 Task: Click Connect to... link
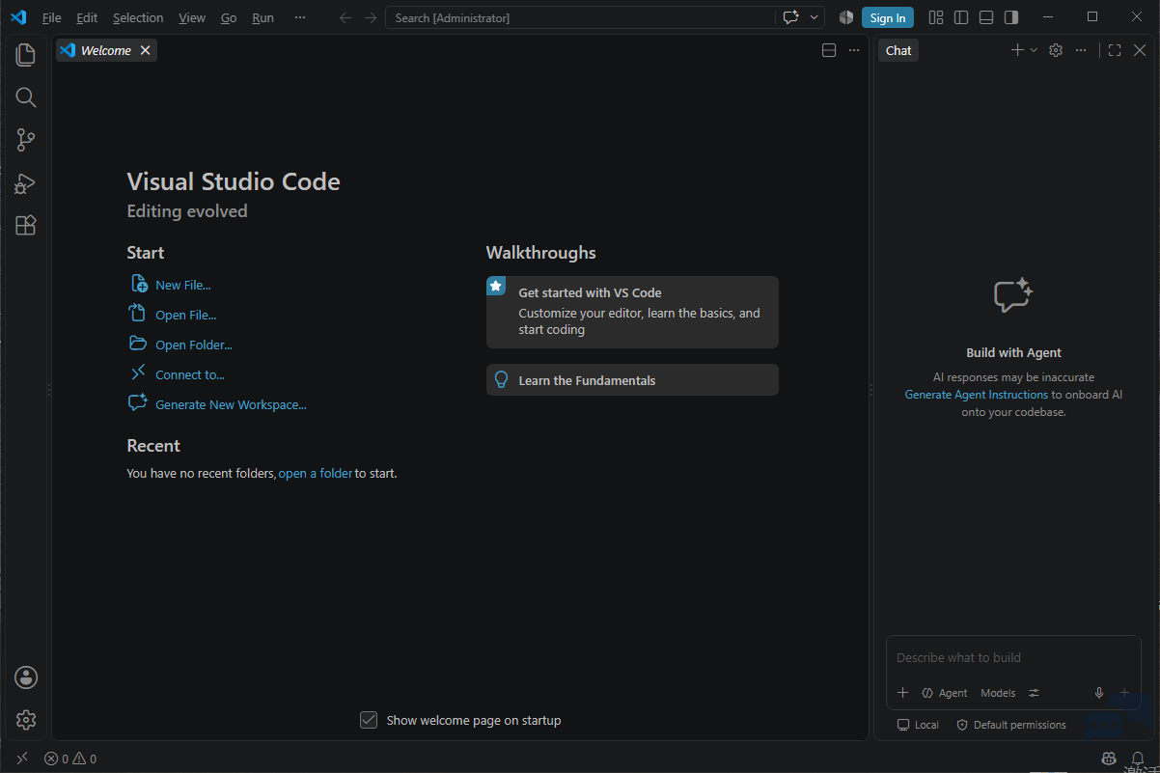pos(190,374)
